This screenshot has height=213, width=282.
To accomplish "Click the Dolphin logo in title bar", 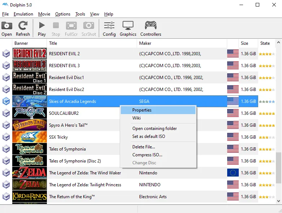I will point(5,5).
